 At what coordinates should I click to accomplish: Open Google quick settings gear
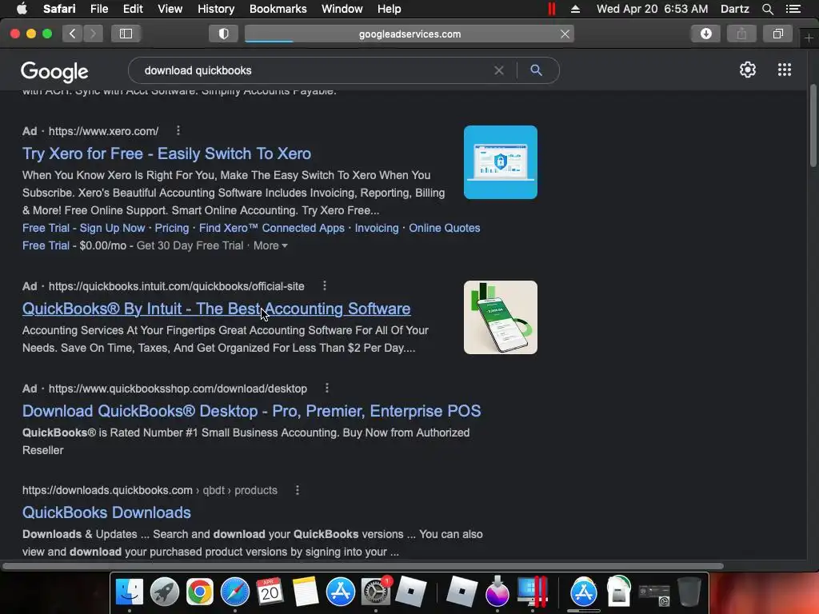(748, 70)
